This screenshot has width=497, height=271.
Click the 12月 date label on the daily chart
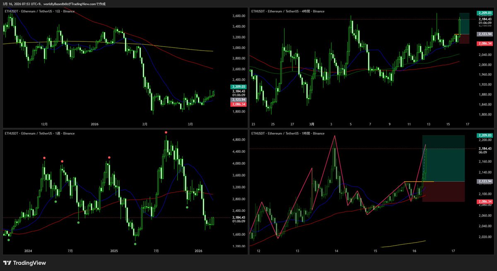[x=44, y=124]
